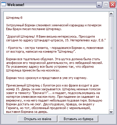Paste text using the "Вставить из буфера" button
The image size is (117, 125).
coord(78,119)
